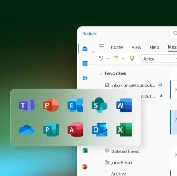This screenshot has width=177, height=176.
Task: Open the OneDrive cloud icon
Action: [27, 130]
